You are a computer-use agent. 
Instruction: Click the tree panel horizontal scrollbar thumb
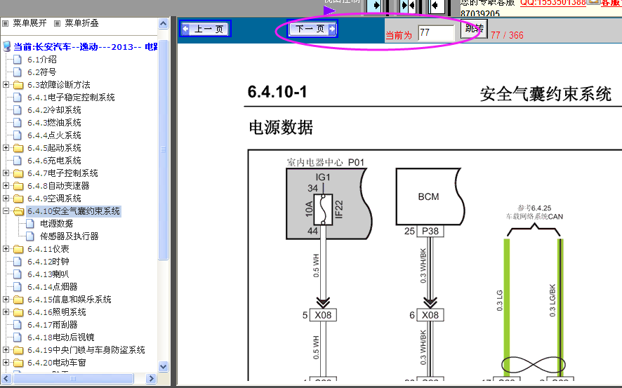click(73, 378)
